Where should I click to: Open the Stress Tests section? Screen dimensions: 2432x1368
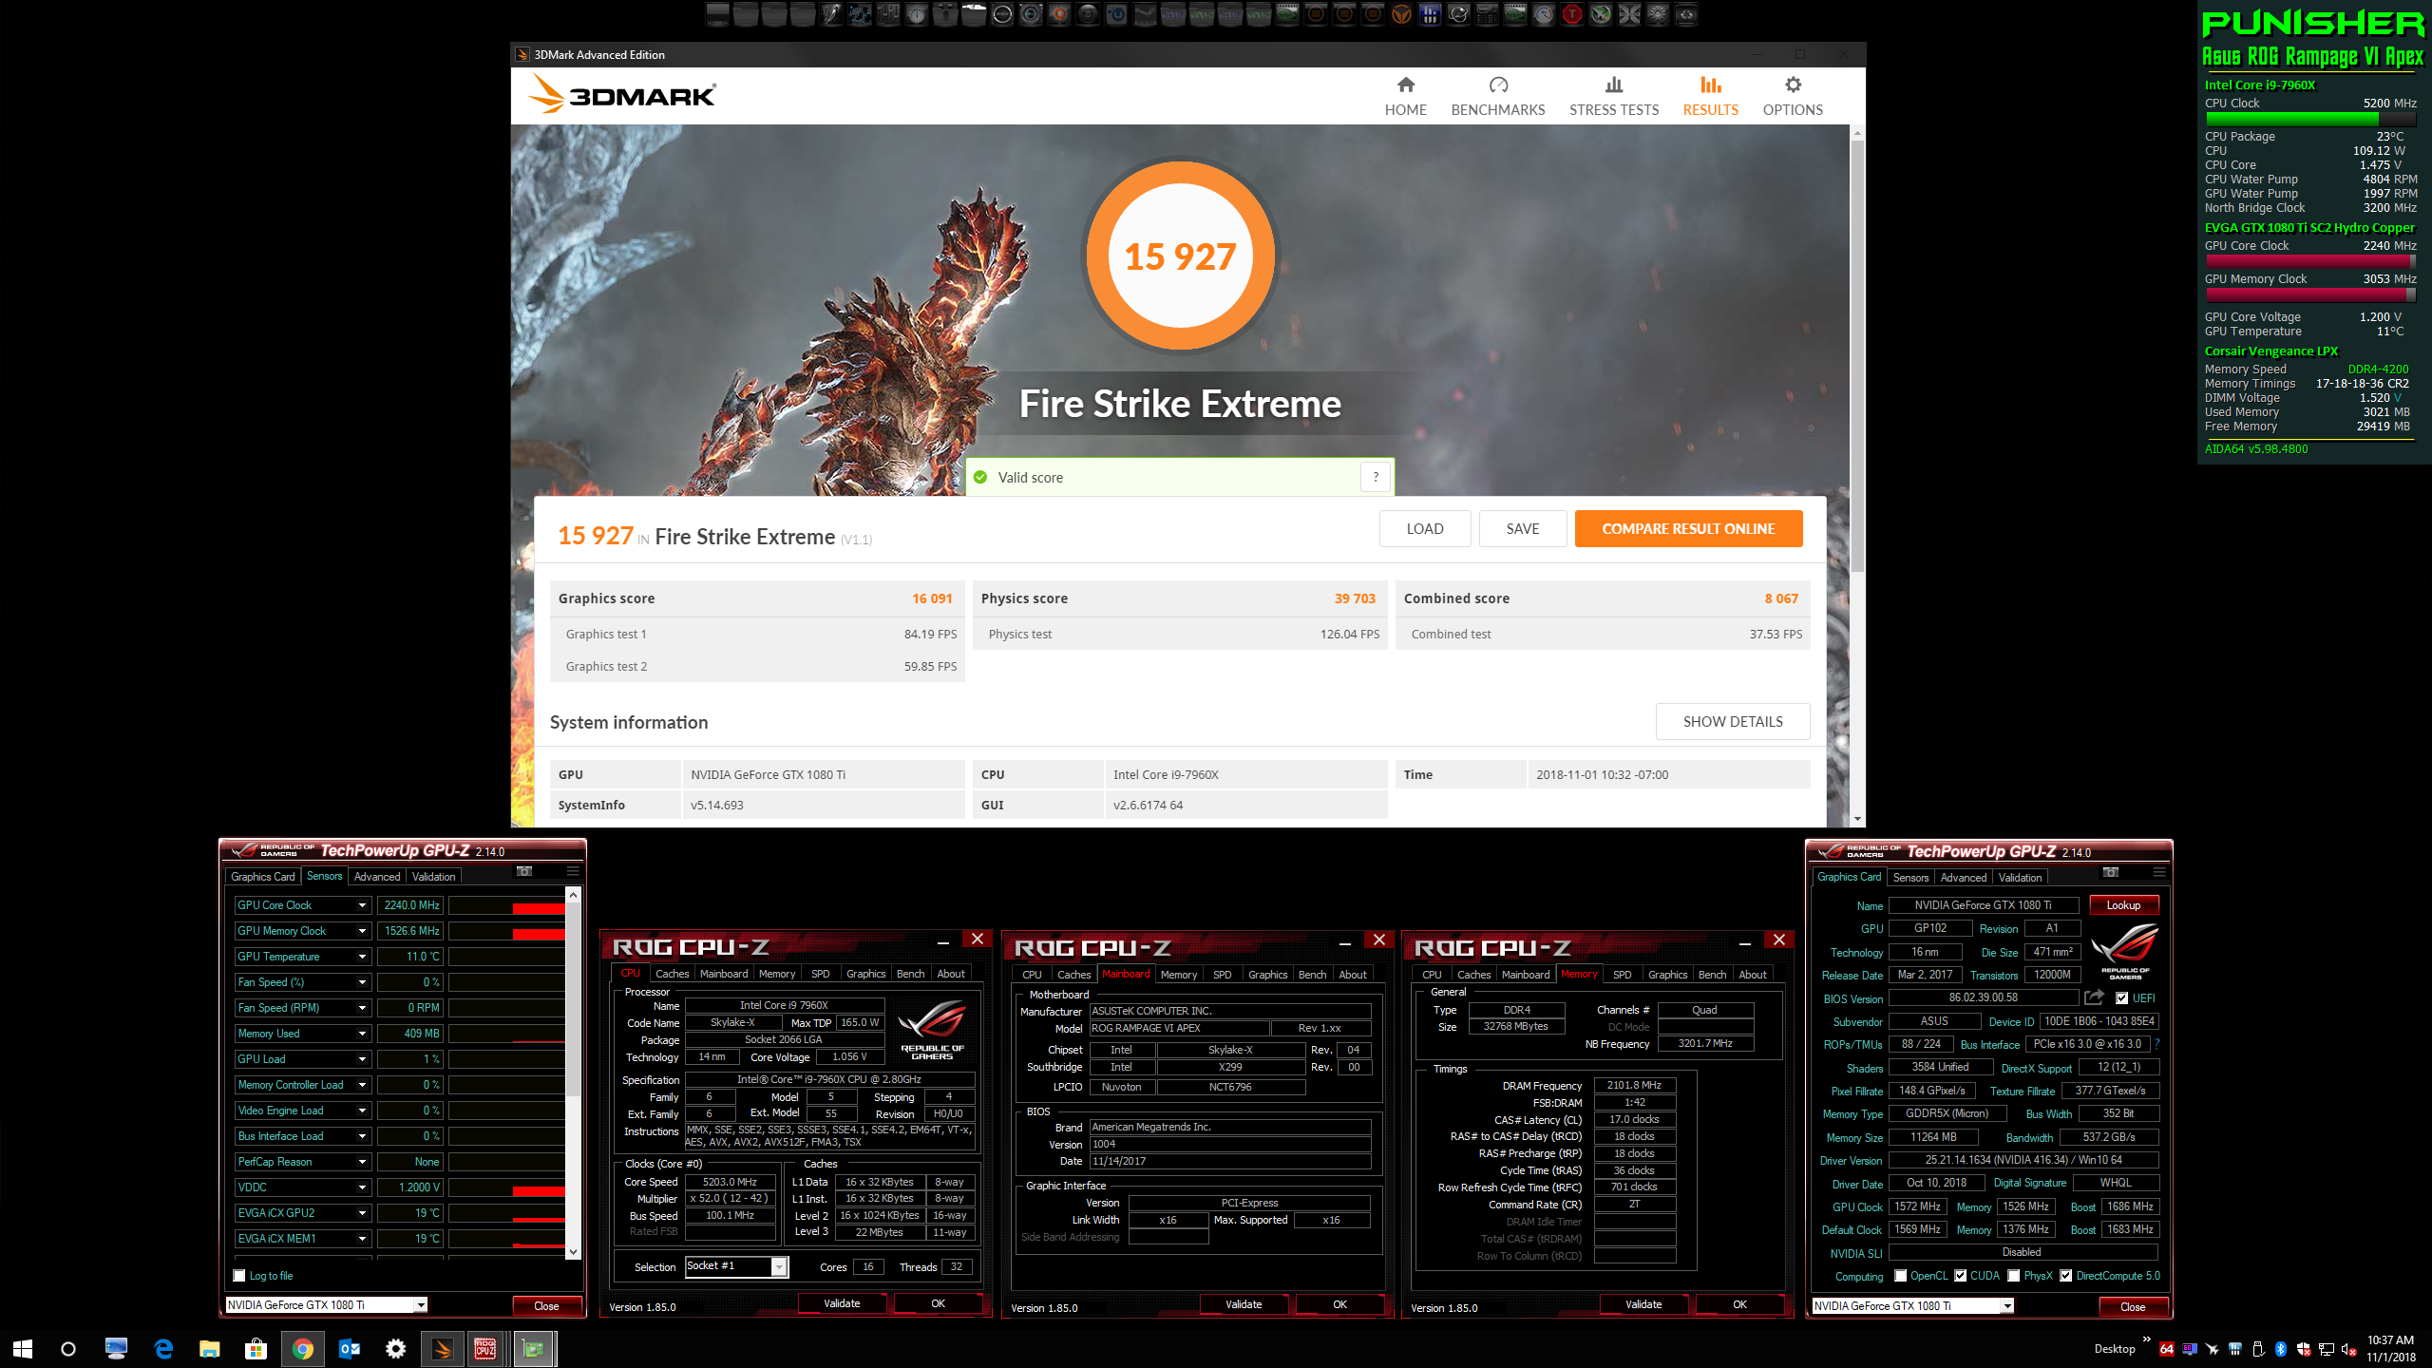(x=1613, y=96)
